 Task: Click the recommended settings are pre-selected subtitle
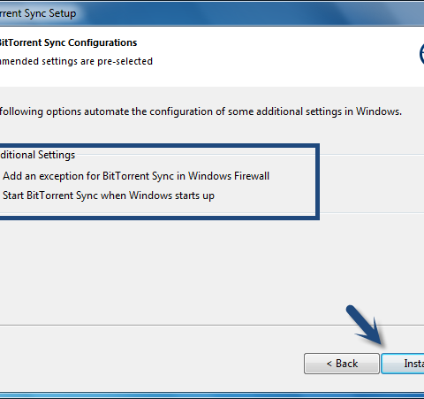[76, 61]
